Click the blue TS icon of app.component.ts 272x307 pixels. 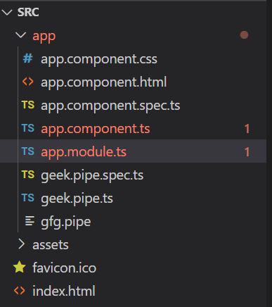click(28, 128)
